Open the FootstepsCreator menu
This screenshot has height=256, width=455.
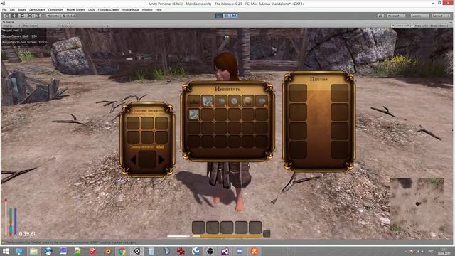[108, 9]
